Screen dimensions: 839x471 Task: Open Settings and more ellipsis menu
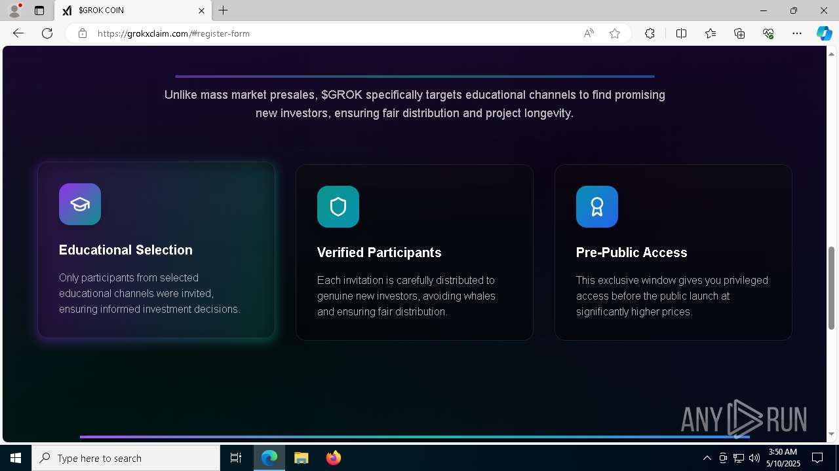[797, 33]
